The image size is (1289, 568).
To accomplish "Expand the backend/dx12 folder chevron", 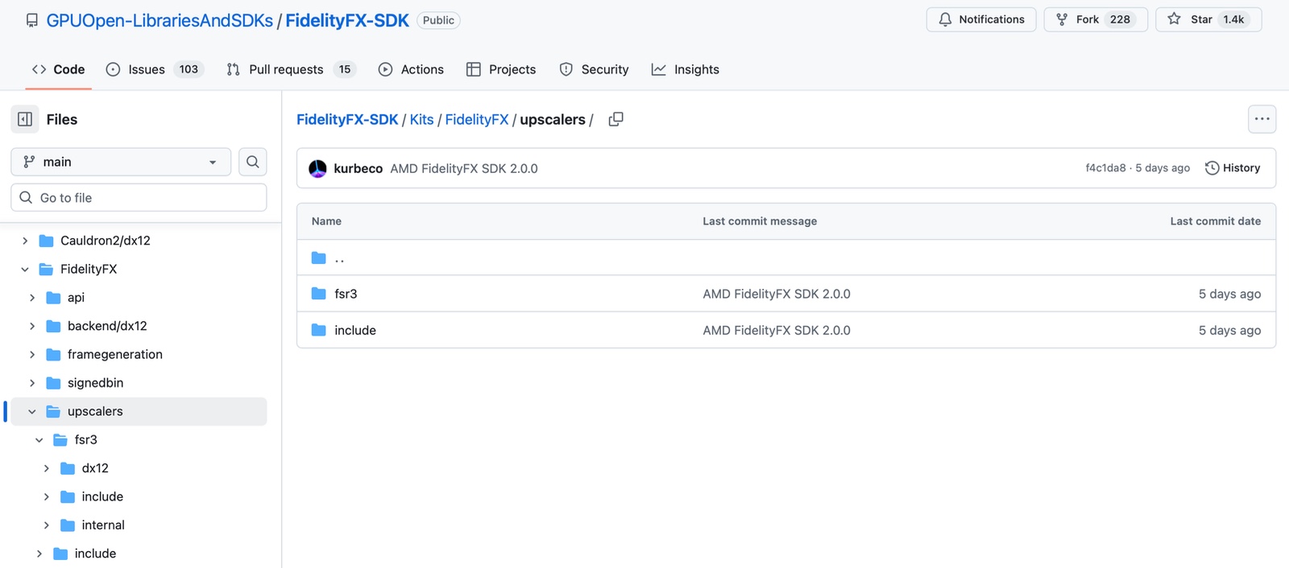I will click(x=32, y=326).
